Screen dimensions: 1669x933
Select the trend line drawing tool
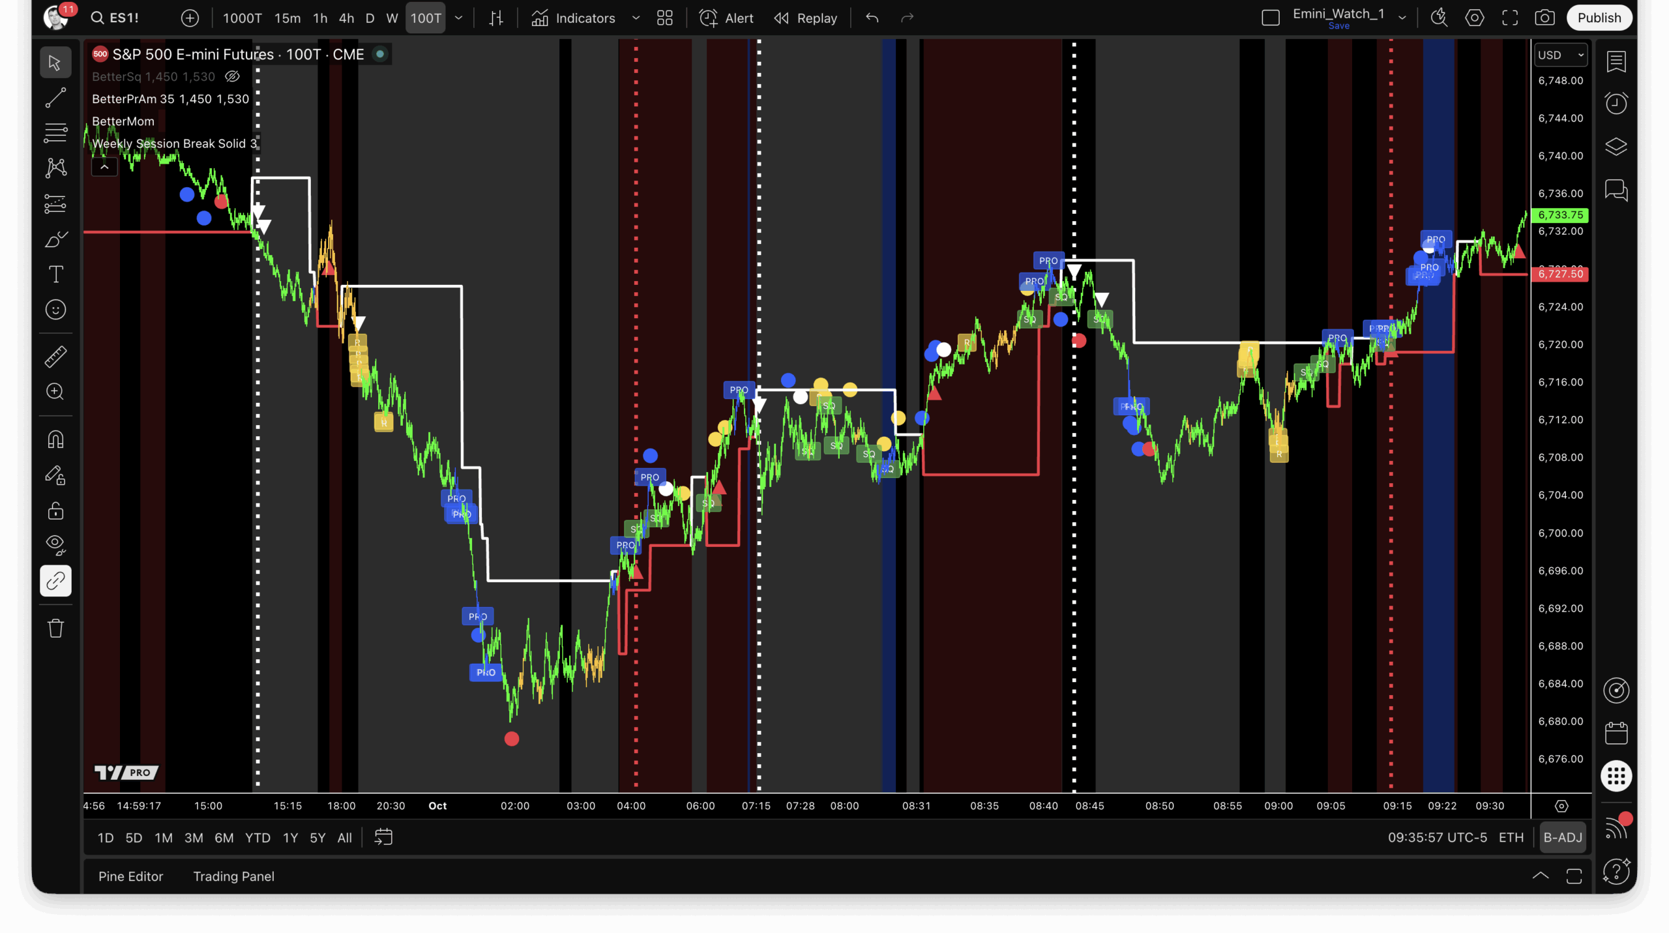55,98
